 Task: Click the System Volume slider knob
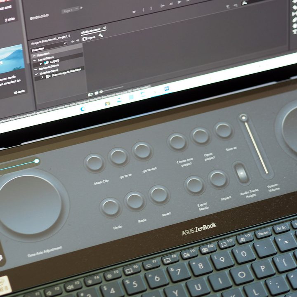[243, 118]
